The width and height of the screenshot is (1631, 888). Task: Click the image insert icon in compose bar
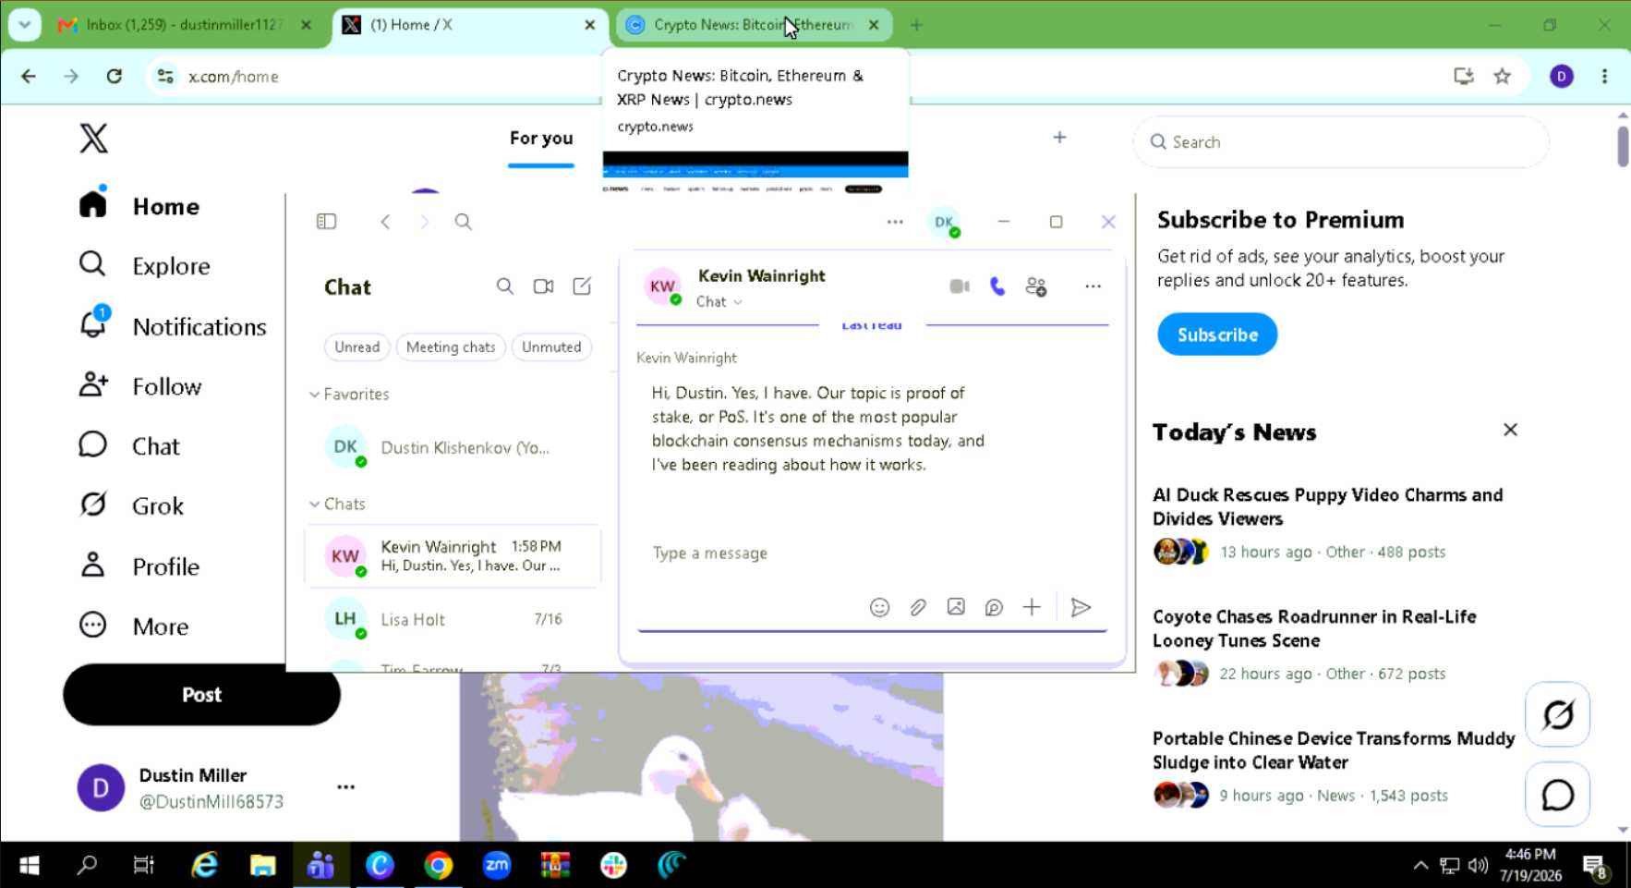pos(956,607)
